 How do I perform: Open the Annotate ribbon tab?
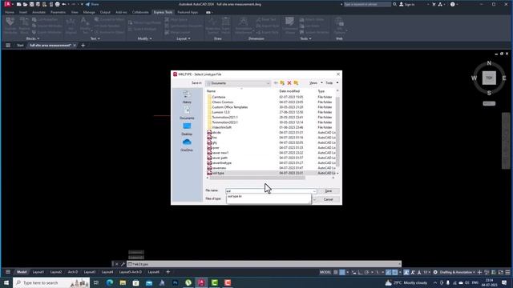pos(38,13)
